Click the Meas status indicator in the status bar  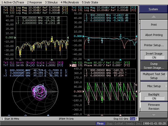coord(100,123)
